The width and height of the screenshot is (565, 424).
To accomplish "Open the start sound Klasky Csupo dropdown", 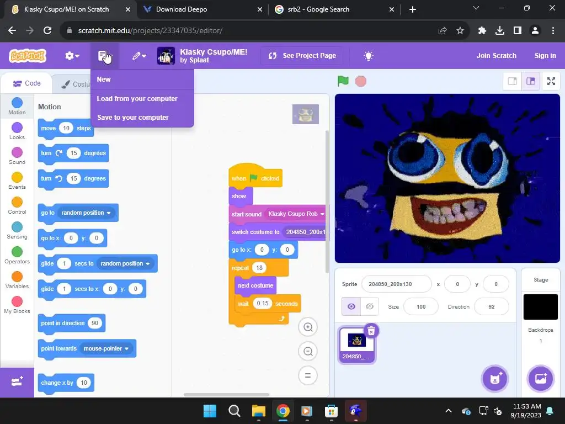I will tap(296, 214).
